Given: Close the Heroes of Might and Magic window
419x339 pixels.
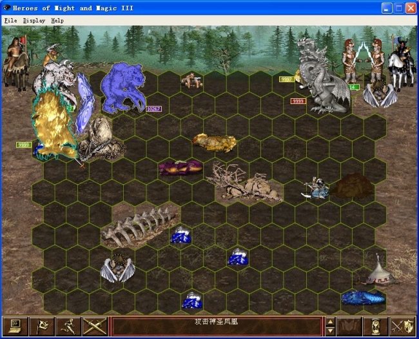Looking at the screenshot, I should [x=411, y=8].
